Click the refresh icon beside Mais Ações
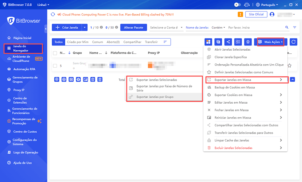 coord(293,42)
